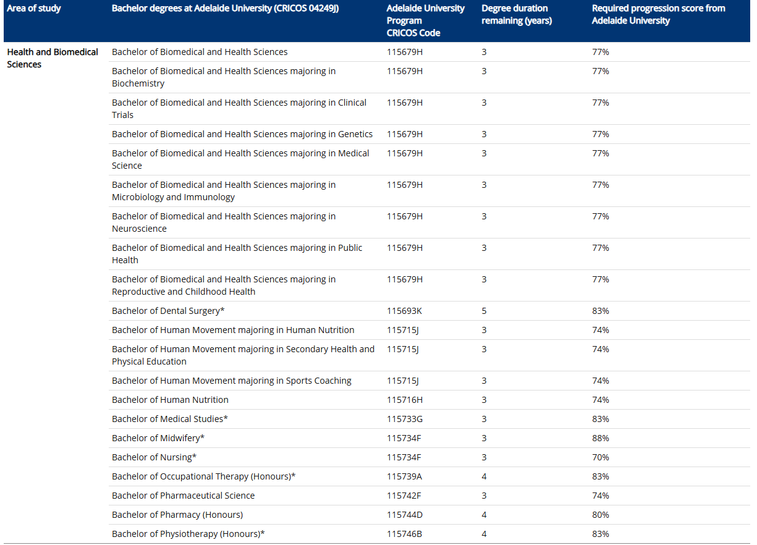The height and width of the screenshot is (545, 757).
Task: Select the 3-year duration for Nursing
Action: pyautogui.click(x=484, y=457)
